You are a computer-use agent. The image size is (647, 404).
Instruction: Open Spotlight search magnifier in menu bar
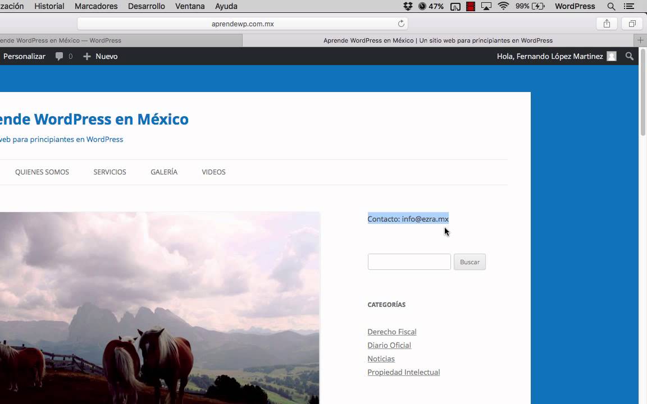pyautogui.click(x=611, y=6)
